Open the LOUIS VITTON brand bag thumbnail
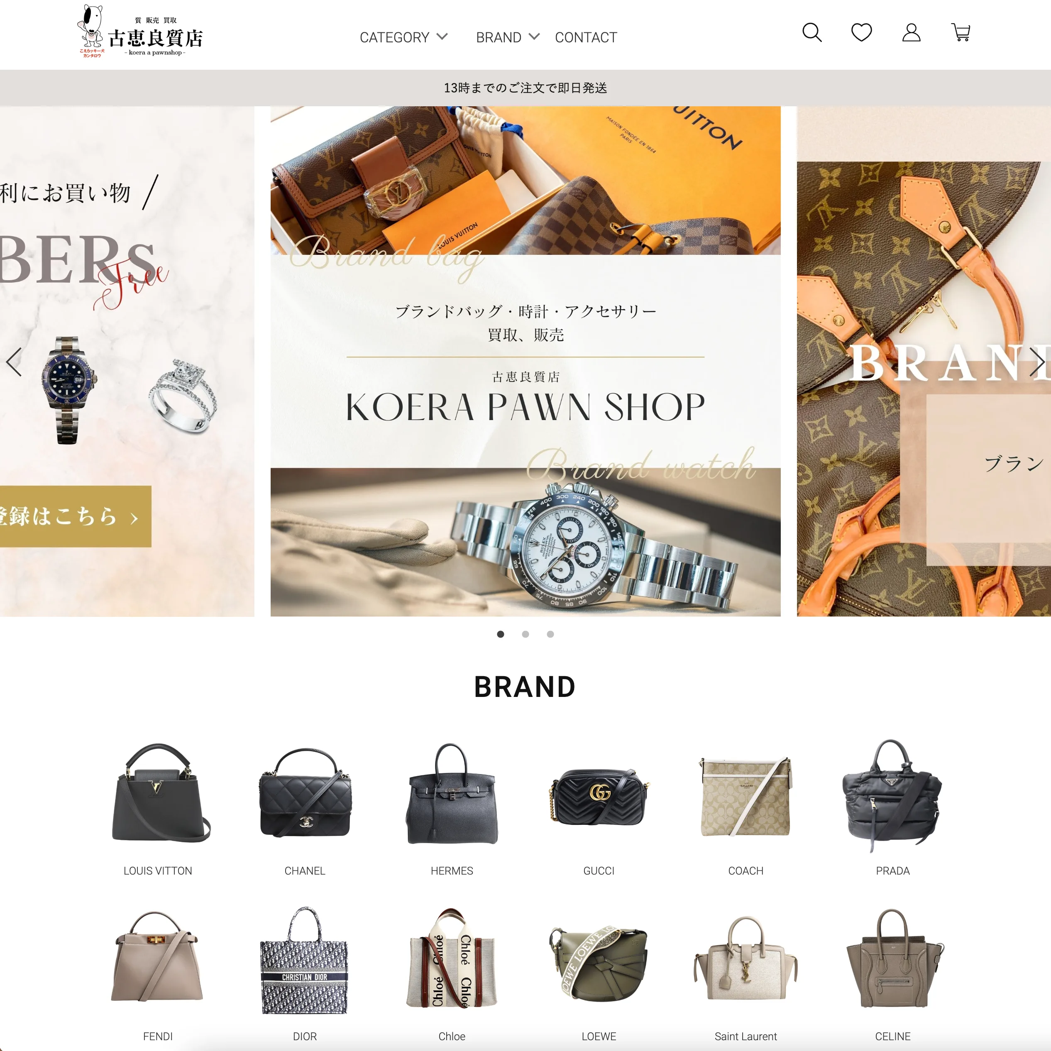The image size is (1051, 1051). (158, 792)
